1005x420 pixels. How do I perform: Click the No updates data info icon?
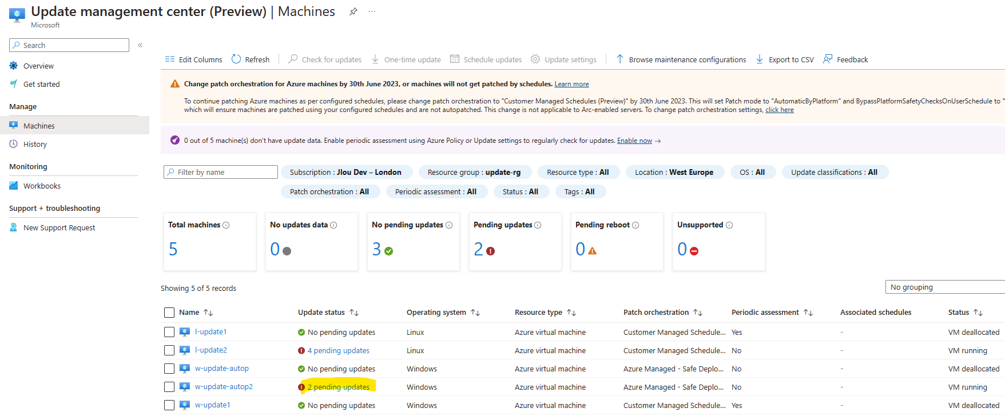333,225
